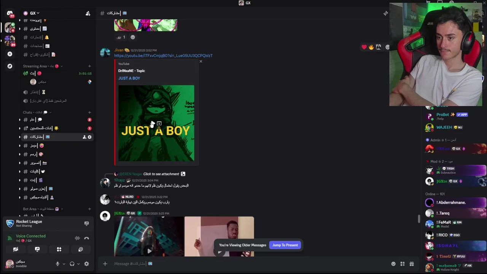
Task: Open the أشباه-مجكس channel
Action: (x=56, y=197)
